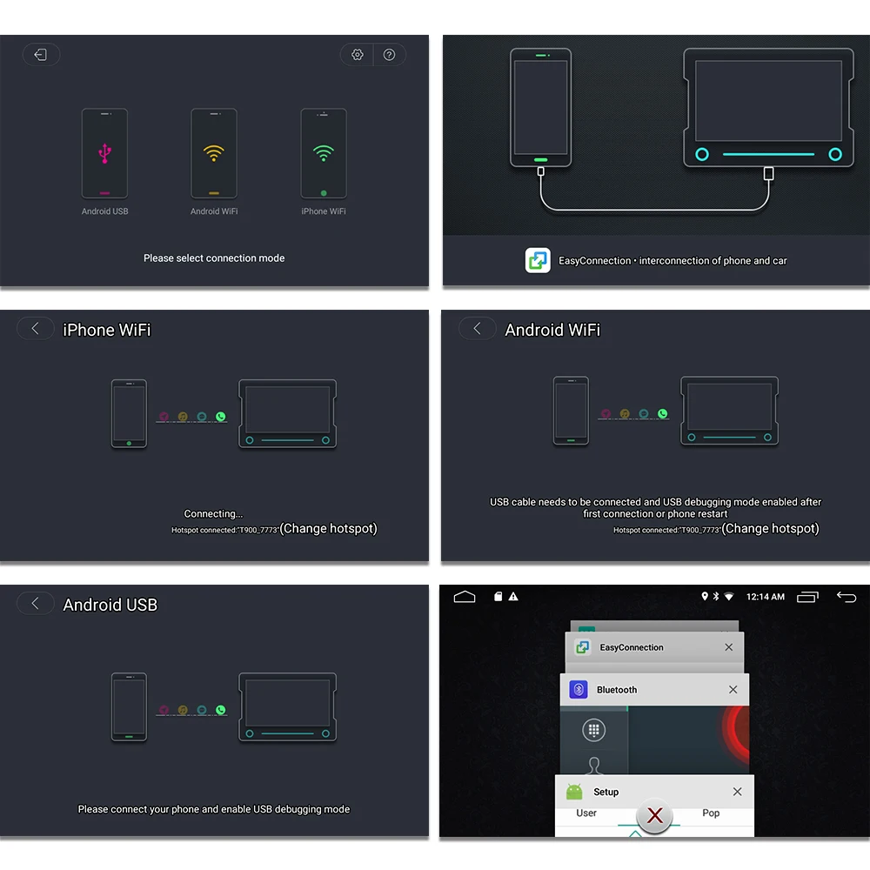This screenshot has width=870, height=870.
Task: Click the Bluetooth app icon in recents card
Action: coord(579,689)
